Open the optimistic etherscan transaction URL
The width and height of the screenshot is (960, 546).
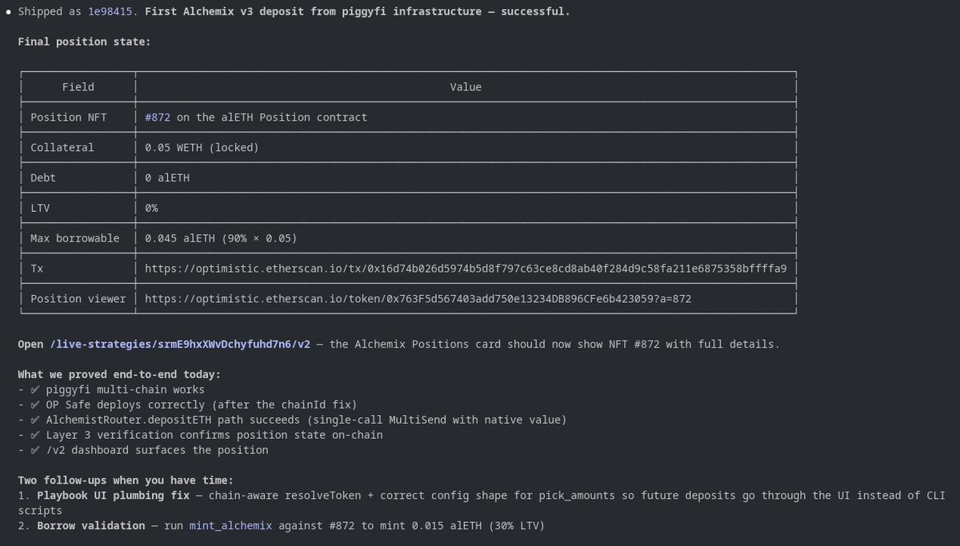pyautogui.click(x=466, y=269)
